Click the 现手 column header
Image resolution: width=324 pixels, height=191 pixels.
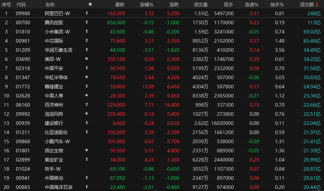[x=228, y=5]
